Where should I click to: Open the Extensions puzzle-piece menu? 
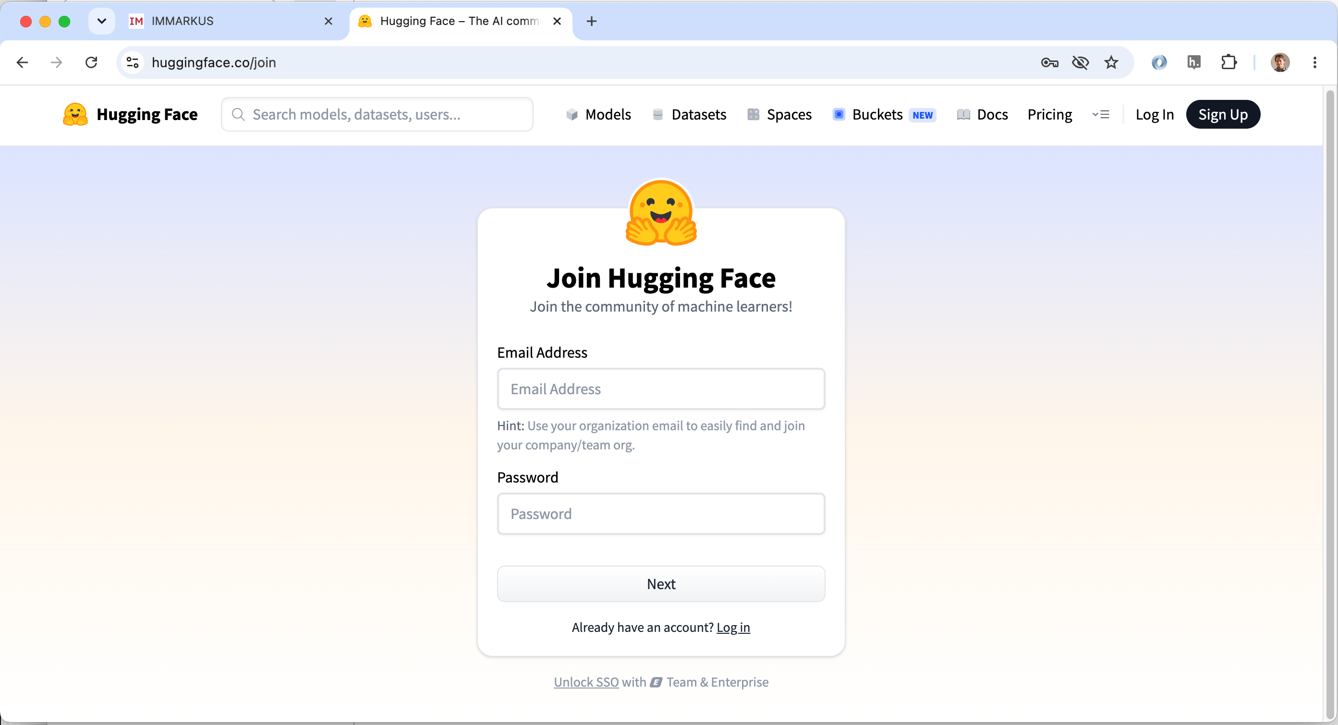1229,63
